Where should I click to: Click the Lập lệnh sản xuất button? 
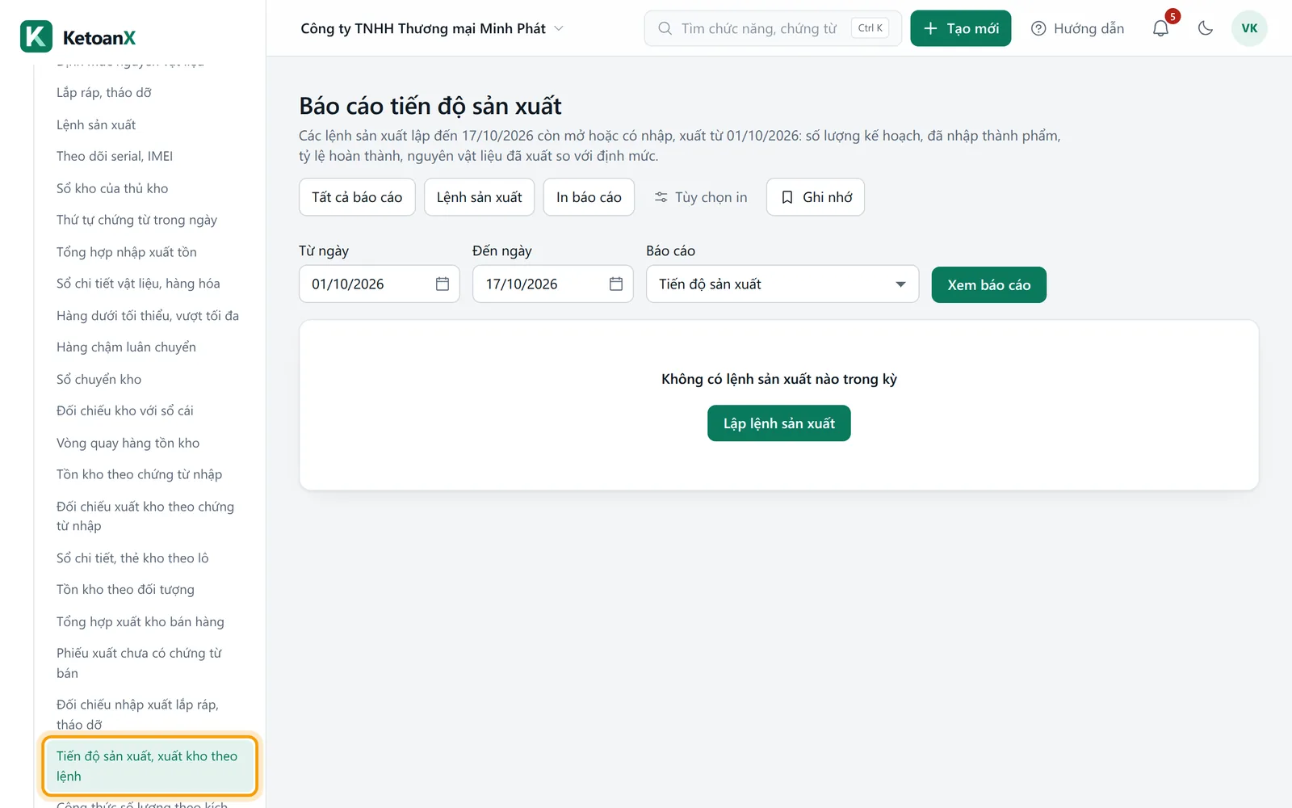[x=779, y=423]
